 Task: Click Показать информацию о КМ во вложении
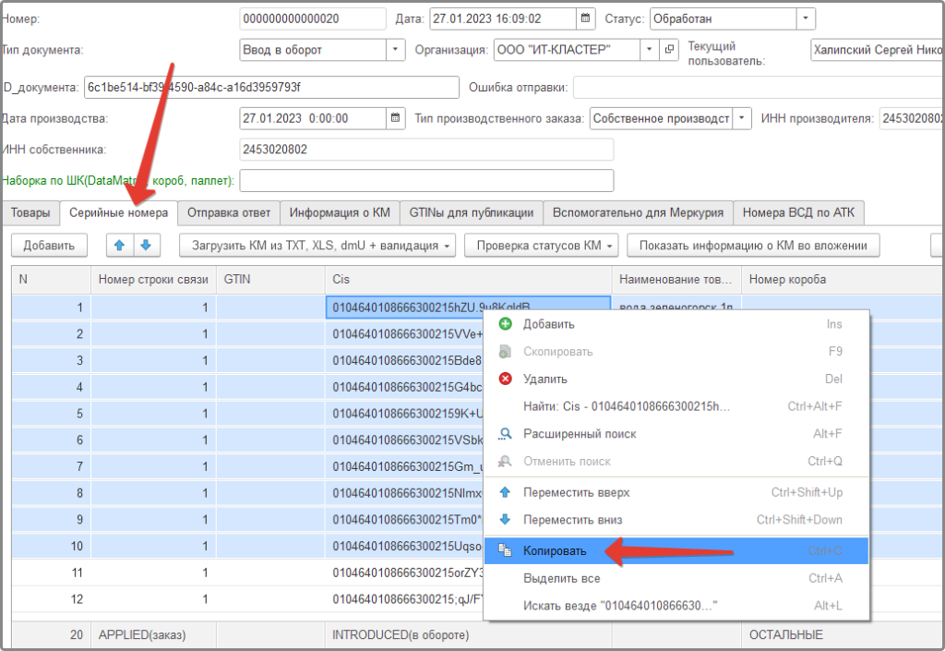[753, 246]
